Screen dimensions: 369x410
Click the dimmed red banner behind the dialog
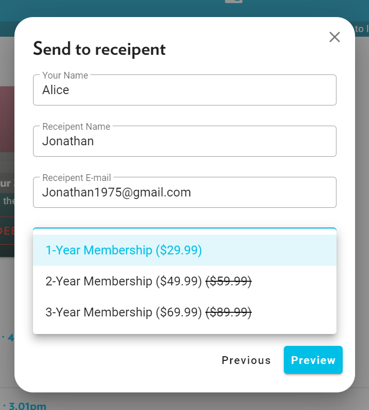point(7,119)
